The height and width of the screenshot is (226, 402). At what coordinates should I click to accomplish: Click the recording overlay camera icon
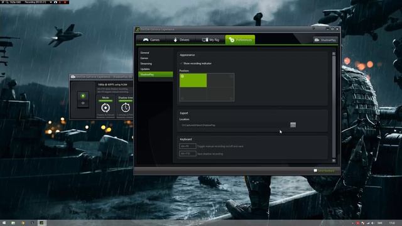[55, 2]
